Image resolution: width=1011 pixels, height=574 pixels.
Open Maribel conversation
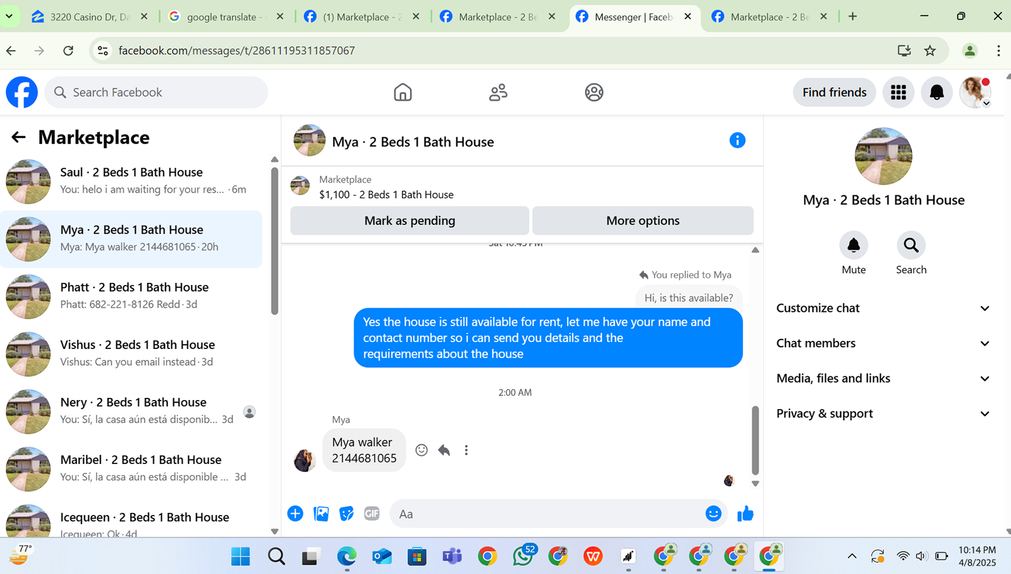(131, 468)
